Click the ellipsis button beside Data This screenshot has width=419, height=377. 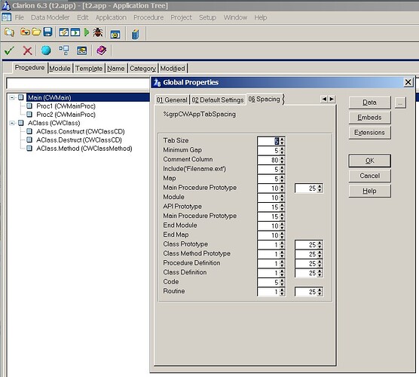tap(400, 103)
